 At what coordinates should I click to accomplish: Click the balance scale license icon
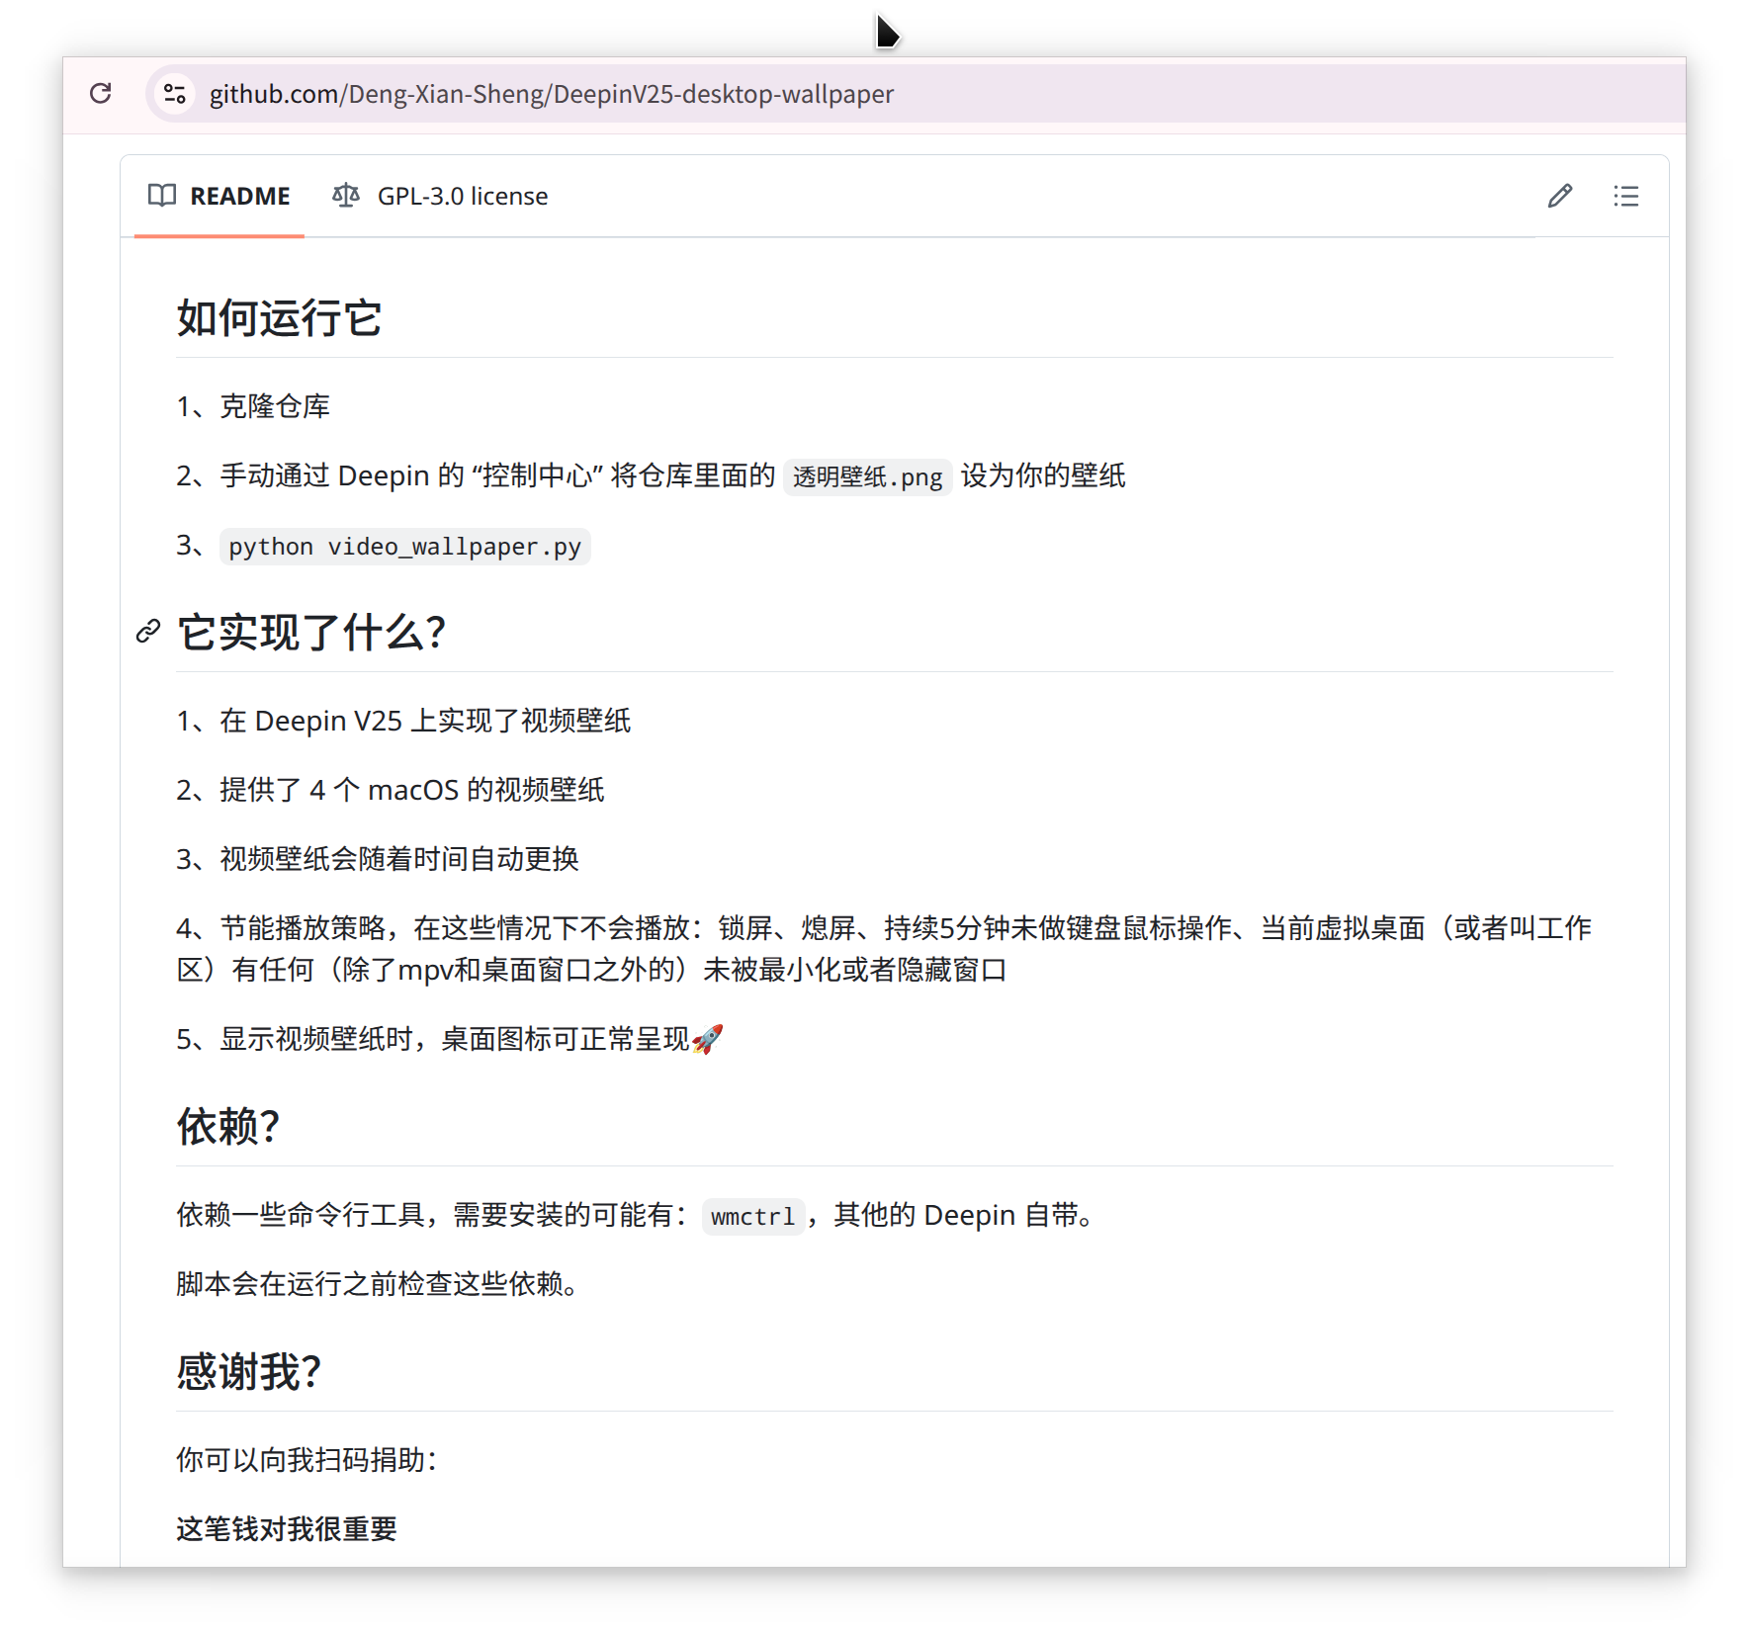[x=345, y=195]
